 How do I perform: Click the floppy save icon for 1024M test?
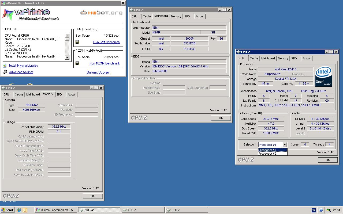click(x=77, y=63)
